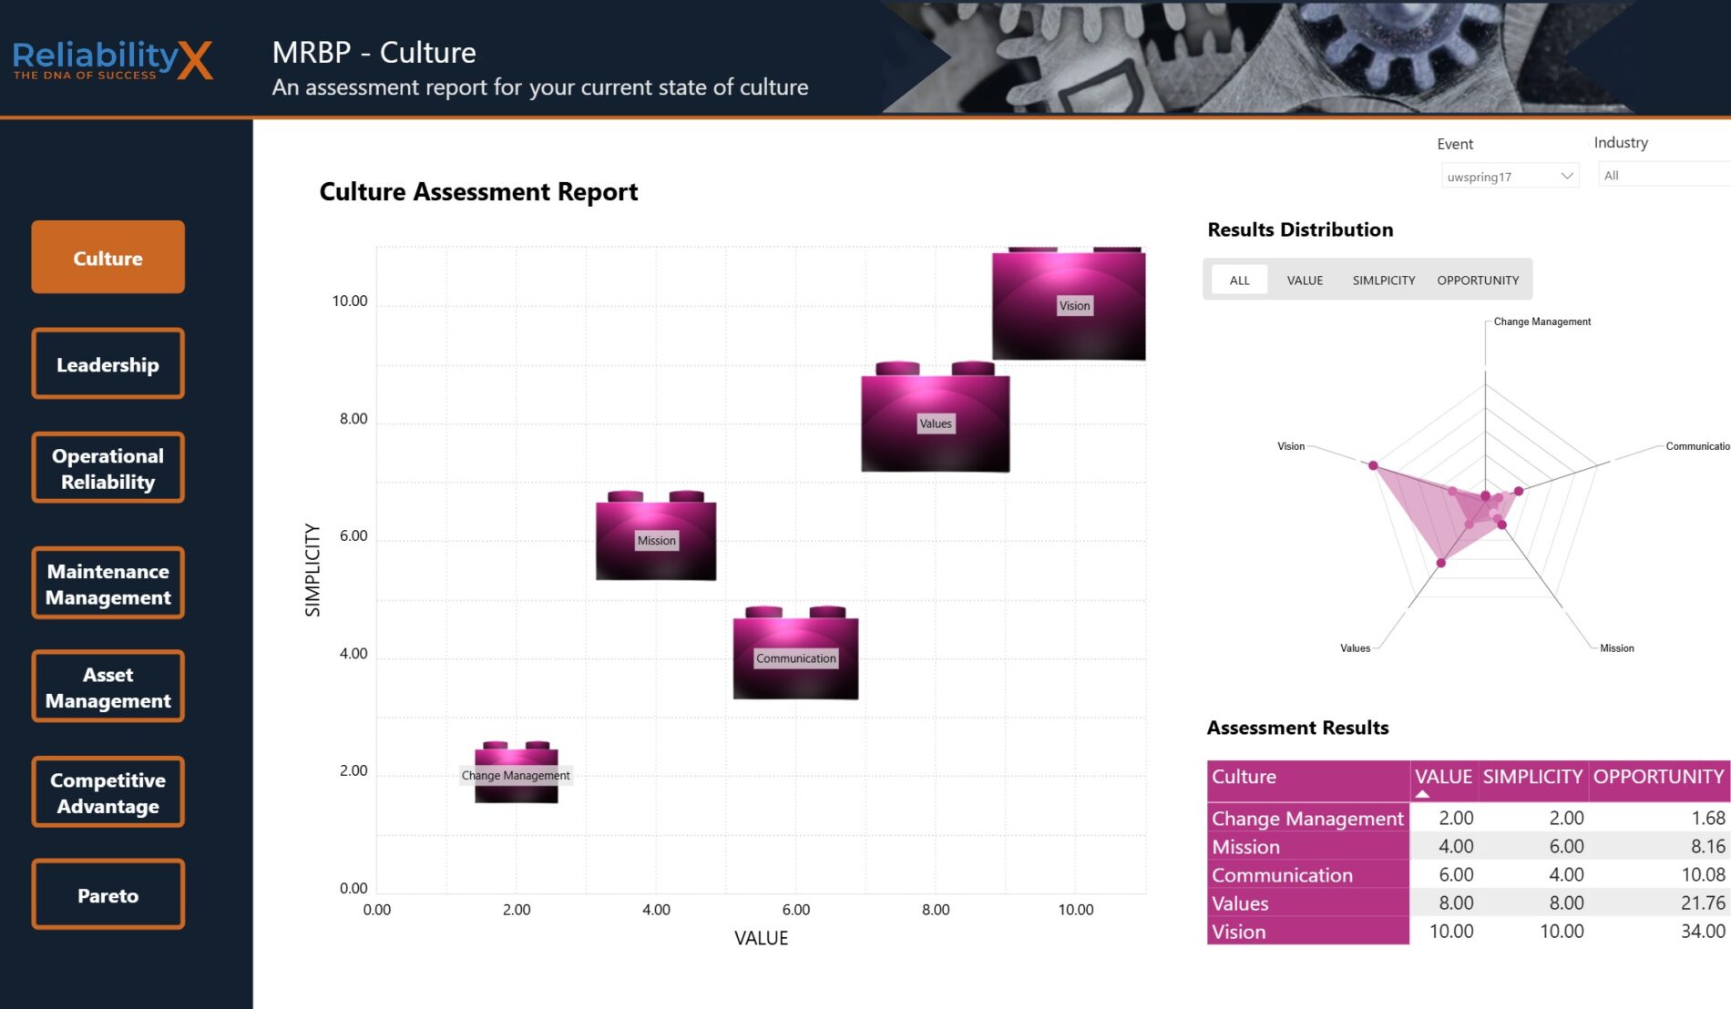The width and height of the screenshot is (1731, 1009).
Task: Toggle the VALUE distribution filter
Action: click(1305, 280)
